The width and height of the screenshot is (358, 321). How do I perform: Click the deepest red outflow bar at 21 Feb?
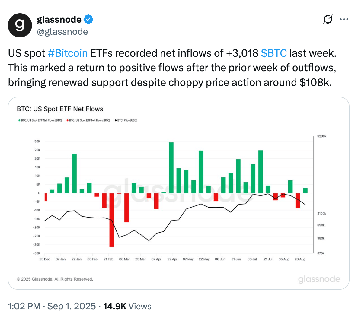(112, 220)
